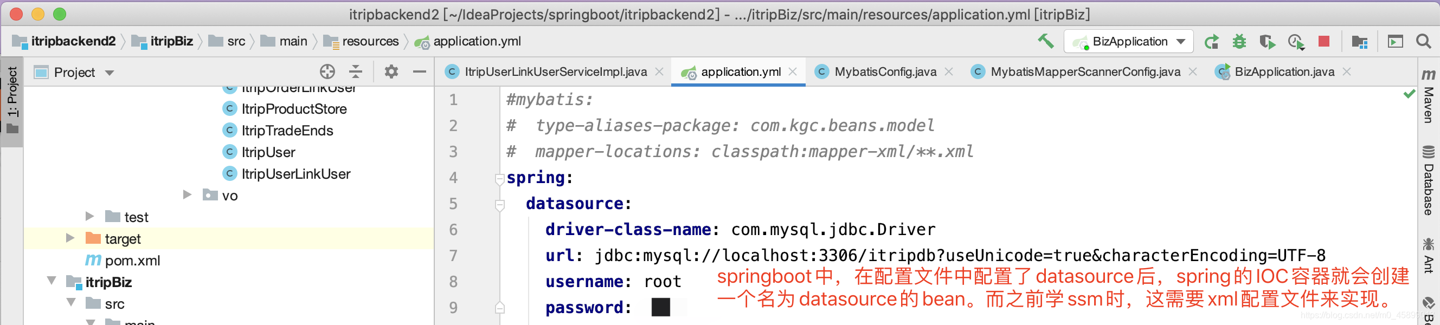Click the fold end marker at line 9
This screenshot has height=325, width=1440.
(x=500, y=308)
